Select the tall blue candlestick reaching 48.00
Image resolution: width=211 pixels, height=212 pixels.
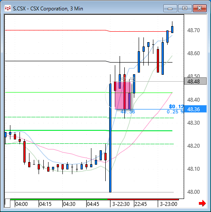tap(110, 138)
